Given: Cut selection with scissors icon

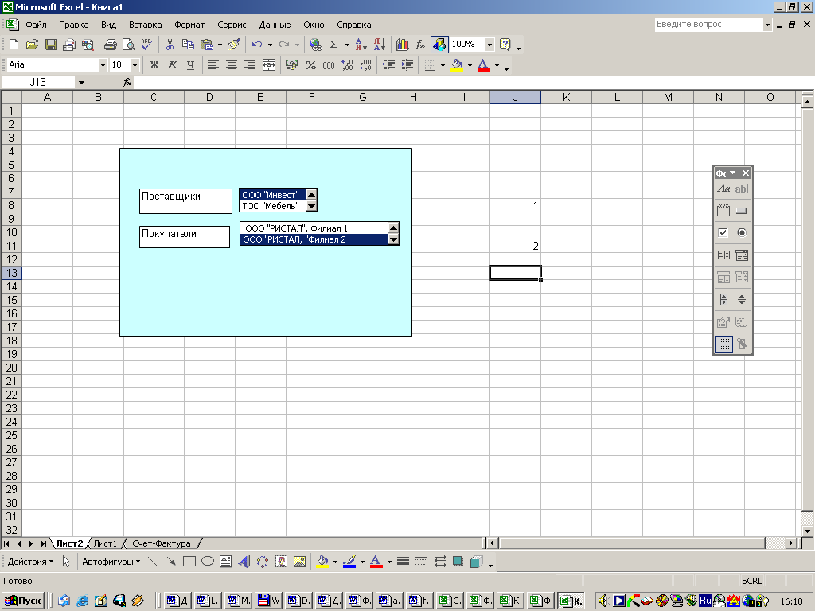Looking at the screenshot, I should pos(170,45).
